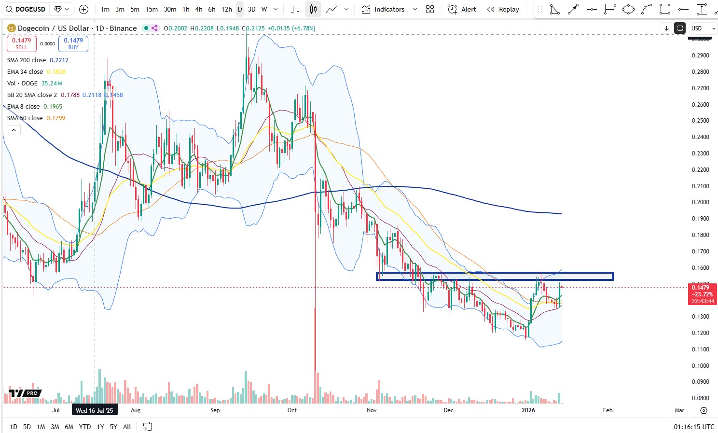Select the date range measure tool

point(610,9)
